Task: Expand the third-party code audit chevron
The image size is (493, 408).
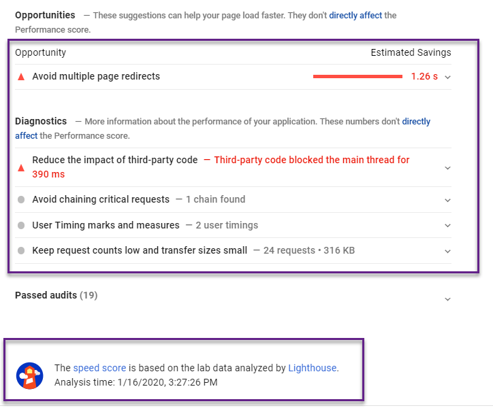Action: (447, 168)
